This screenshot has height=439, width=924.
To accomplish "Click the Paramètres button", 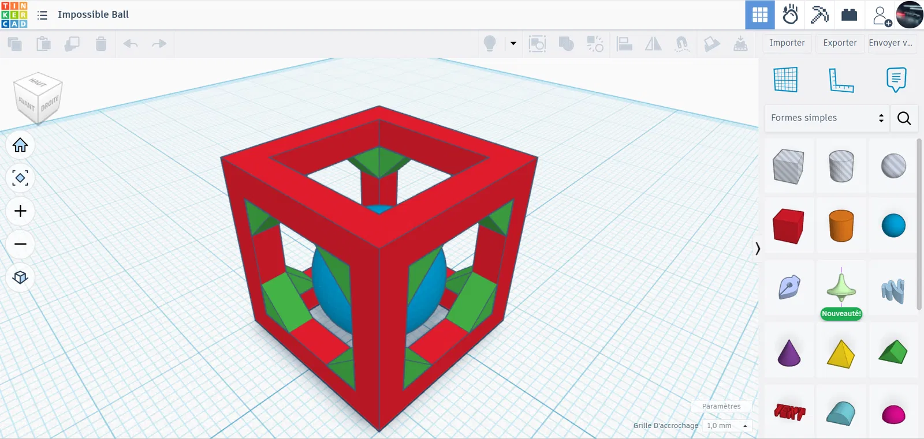I will coord(721,406).
